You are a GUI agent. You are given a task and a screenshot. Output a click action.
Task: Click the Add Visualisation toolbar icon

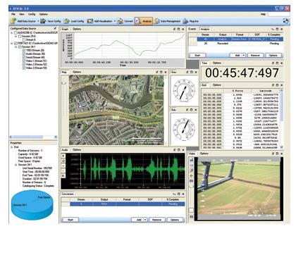(x=90, y=21)
